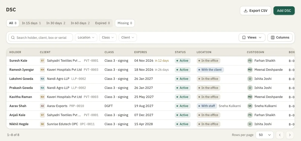Sort by Expires column header
Viewport: 301px width, 141px height.
click(x=140, y=52)
